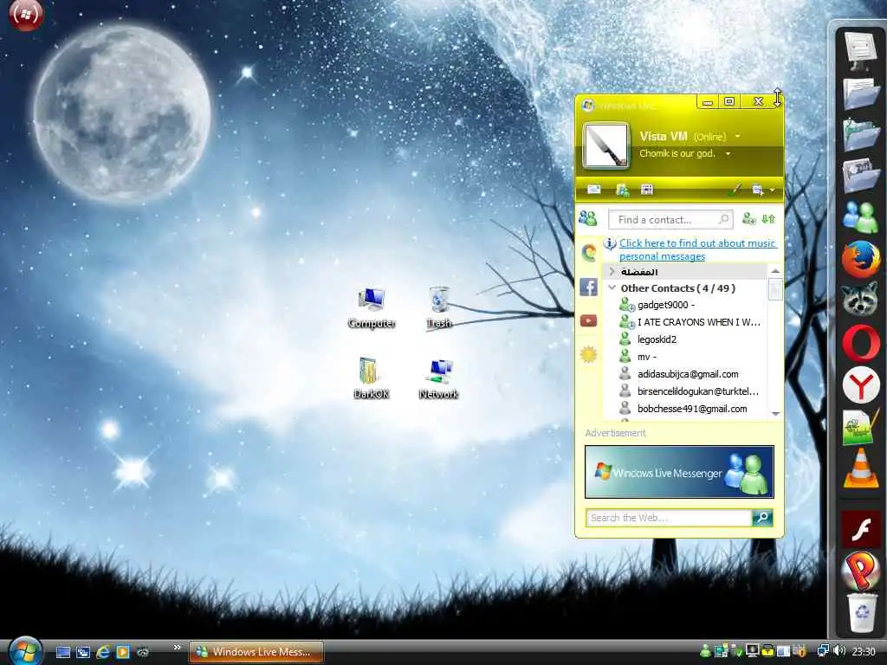This screenshot has height=665, width=887.
Task: Click the add a contact icon
Action: point(749,219)
